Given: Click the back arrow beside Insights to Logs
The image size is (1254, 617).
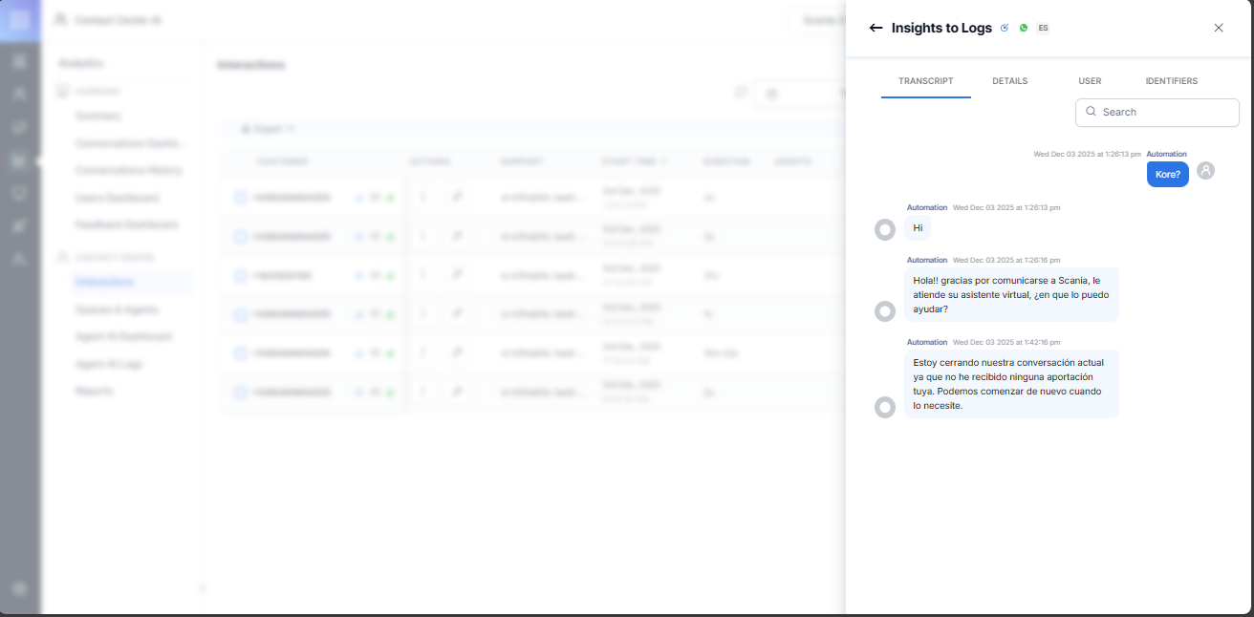Looking at the screenshot, I should pyautogui.click(x=876, y=28).
